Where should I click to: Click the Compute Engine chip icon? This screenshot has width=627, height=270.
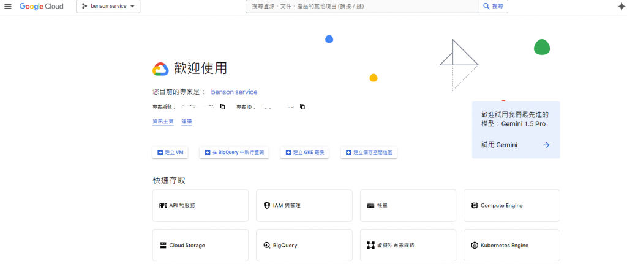click(475, 206)
